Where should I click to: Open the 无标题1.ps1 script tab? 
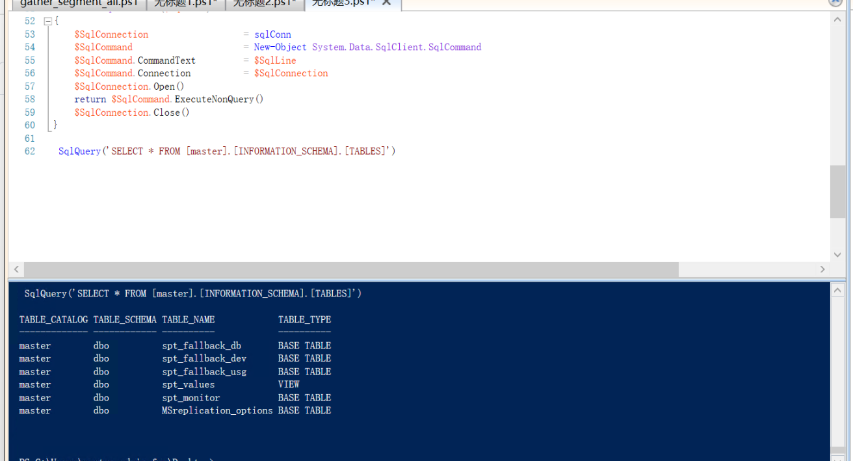point(186,3)
